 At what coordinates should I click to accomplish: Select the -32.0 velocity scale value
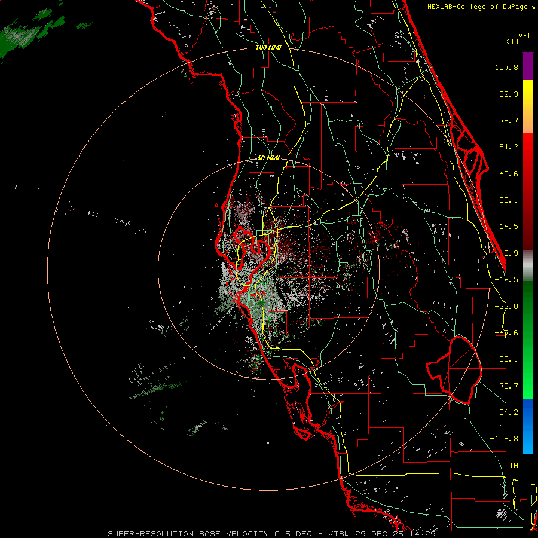[506, 307]
